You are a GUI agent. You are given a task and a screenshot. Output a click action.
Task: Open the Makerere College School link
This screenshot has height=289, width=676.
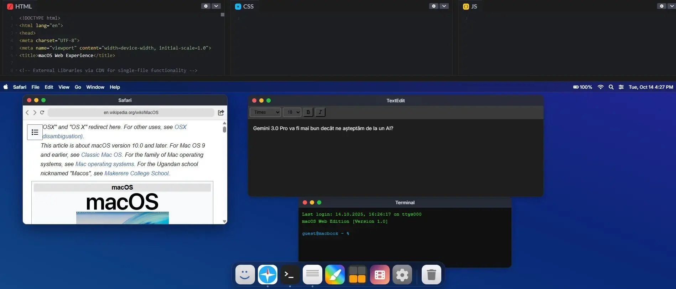[136, 173]
